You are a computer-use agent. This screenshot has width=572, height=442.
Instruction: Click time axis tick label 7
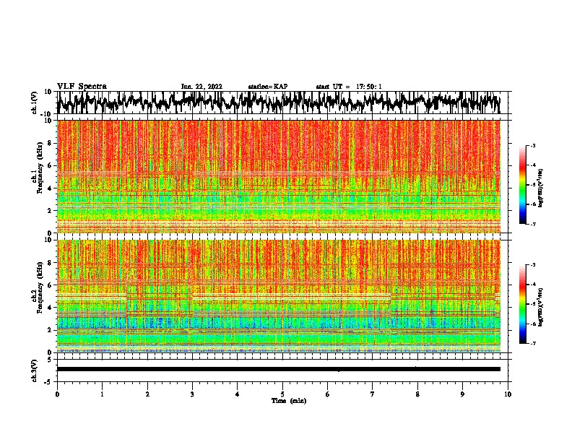[373, 394]
